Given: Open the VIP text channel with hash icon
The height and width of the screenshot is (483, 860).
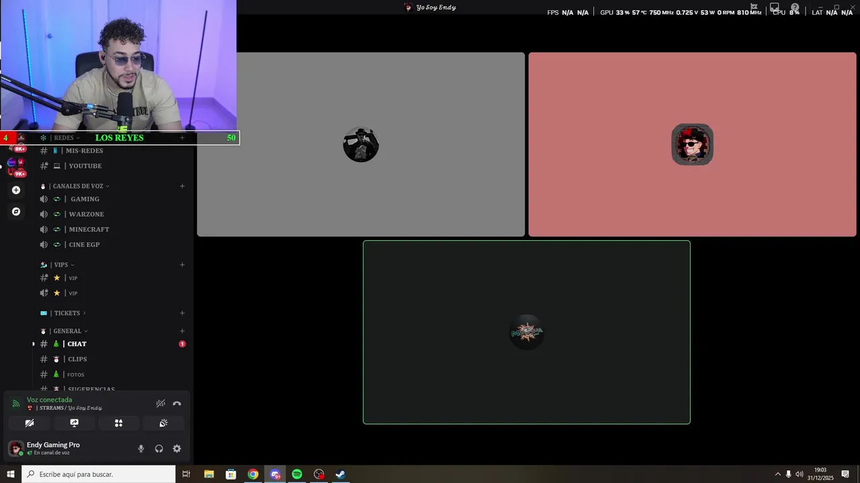Looking at the screenshot, I should pyautogui.click(x=113, y=278).
